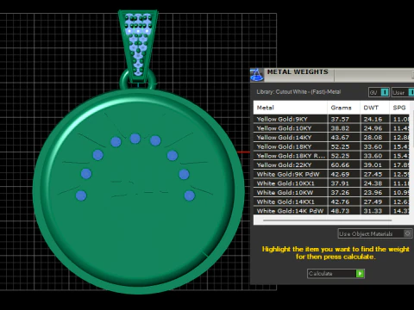The width and height of the screenshot is (414, 310).
Task: Click the 60.66 grams cell
Action: pos(343,165)
